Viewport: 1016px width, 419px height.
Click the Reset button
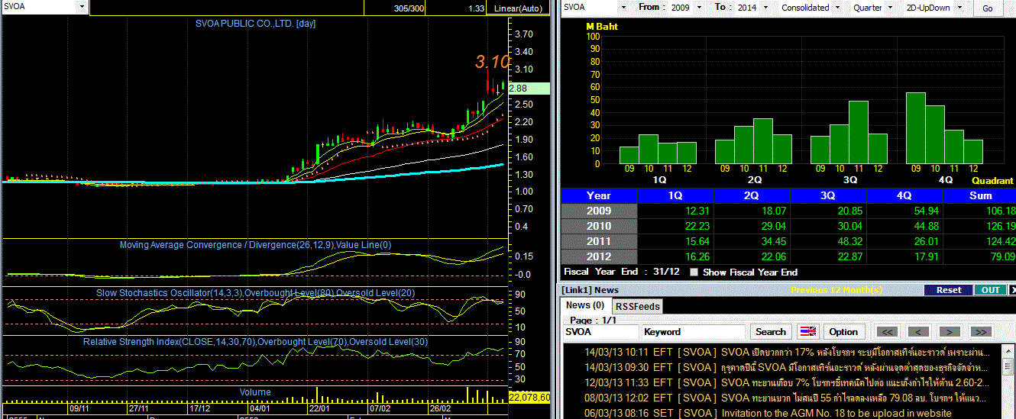(949, 290)
